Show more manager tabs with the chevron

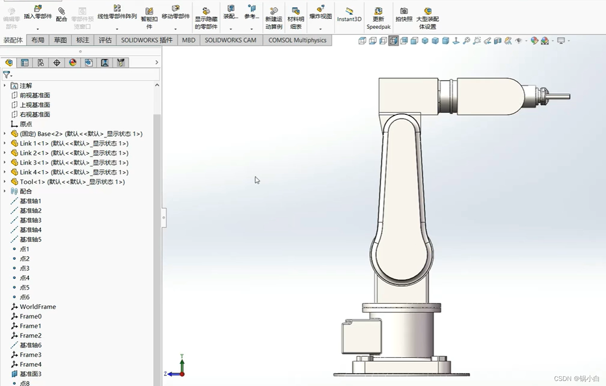click(157, 62)
